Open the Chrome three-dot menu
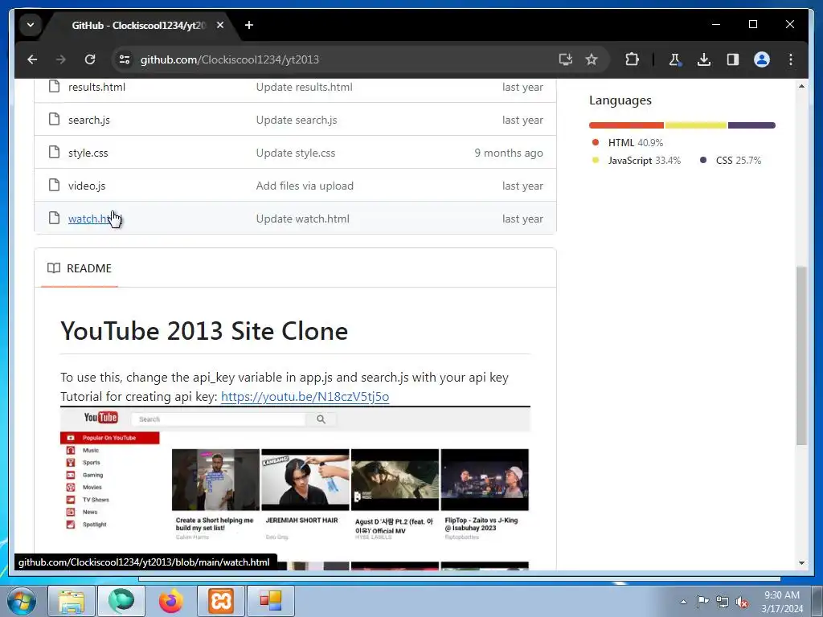The height and width of the screenshot is (617, 823). (791, 59)
